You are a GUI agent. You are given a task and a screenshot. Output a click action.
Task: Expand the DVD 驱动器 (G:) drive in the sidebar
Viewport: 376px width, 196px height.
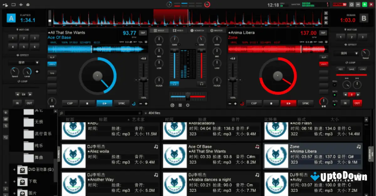coord(14,169)
